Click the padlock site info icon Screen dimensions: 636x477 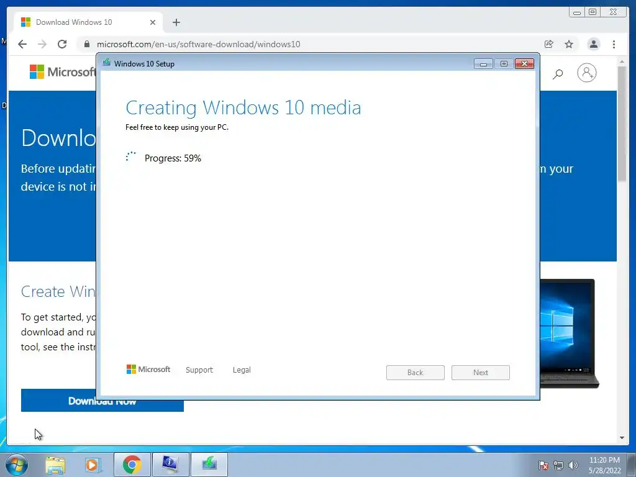87,44
